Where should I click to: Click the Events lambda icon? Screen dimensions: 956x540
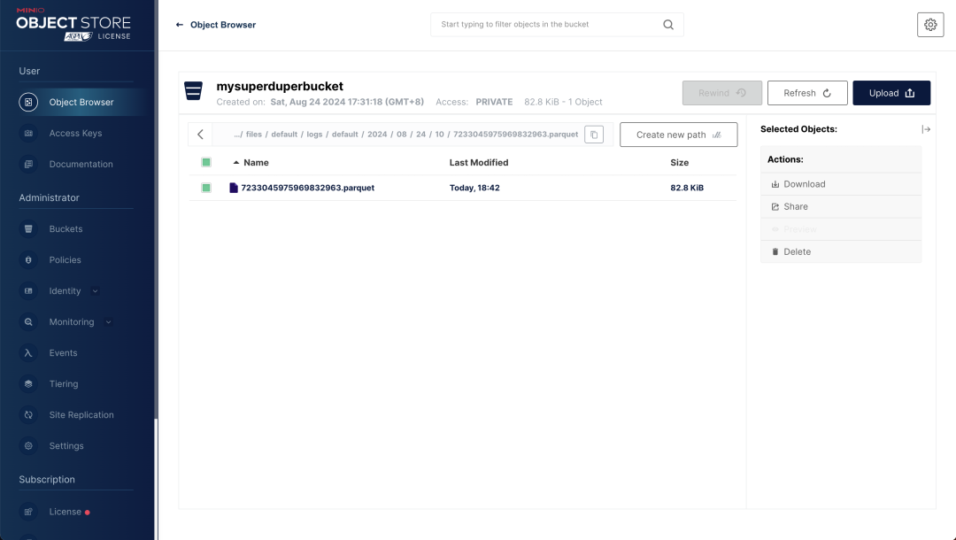[x=28, y=353]
